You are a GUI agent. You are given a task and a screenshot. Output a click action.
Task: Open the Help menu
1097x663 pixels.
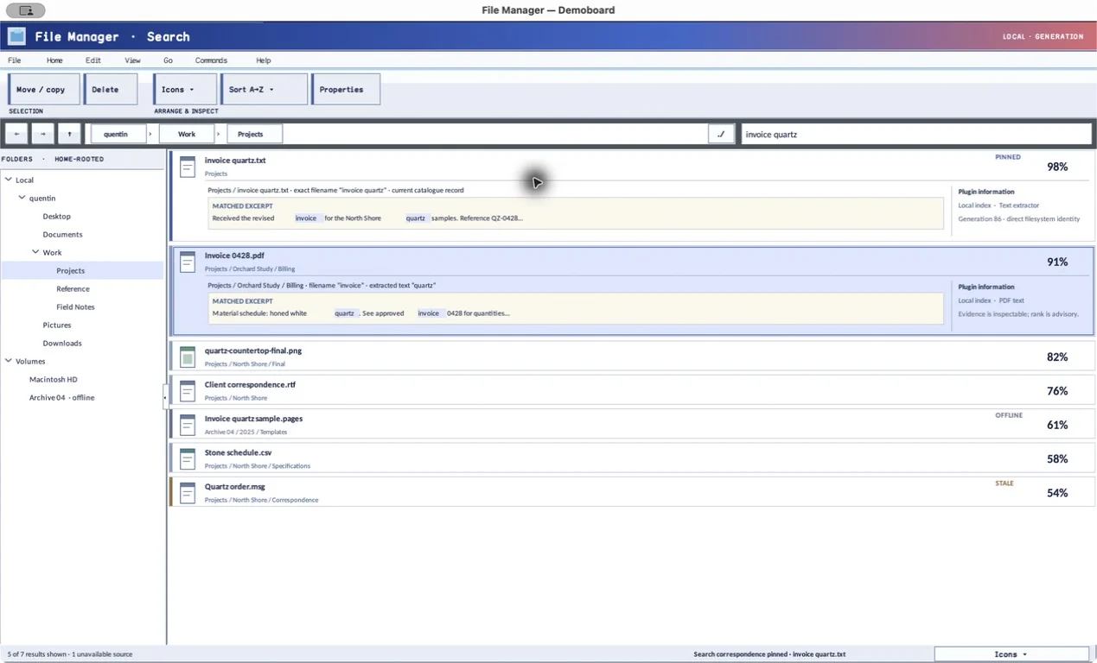[264, 60]
